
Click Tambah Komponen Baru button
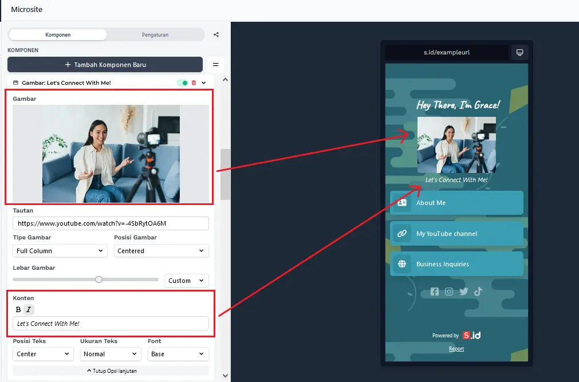point(105,65)
